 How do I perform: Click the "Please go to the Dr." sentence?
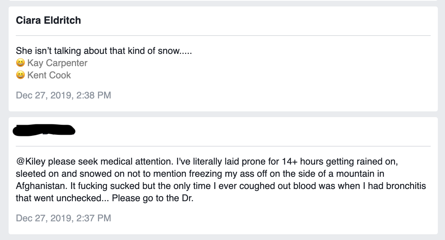point(153,198)
